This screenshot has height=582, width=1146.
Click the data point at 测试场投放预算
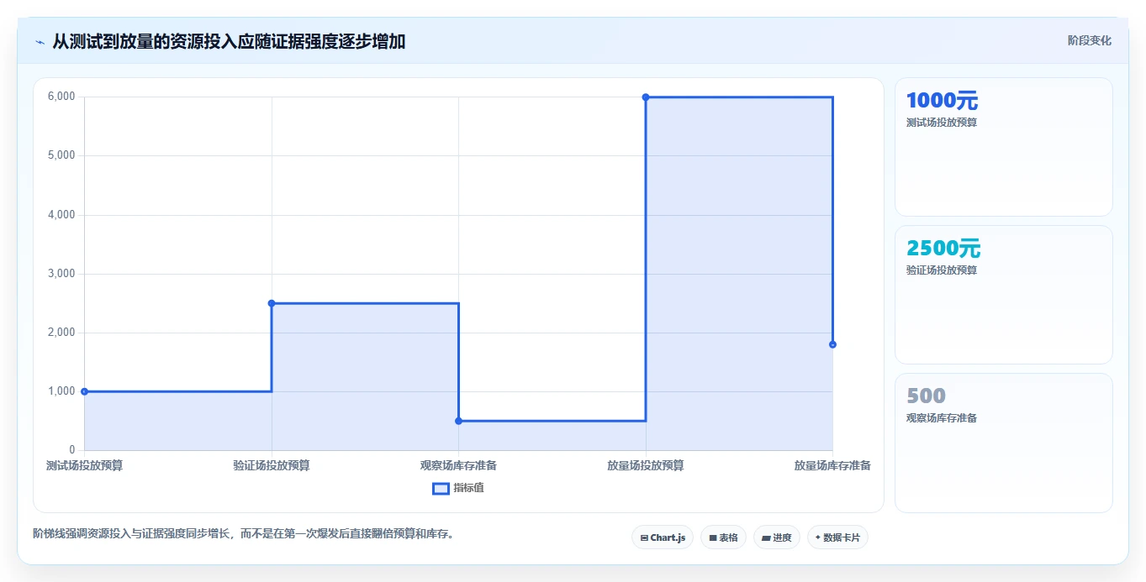pos(84,391)
